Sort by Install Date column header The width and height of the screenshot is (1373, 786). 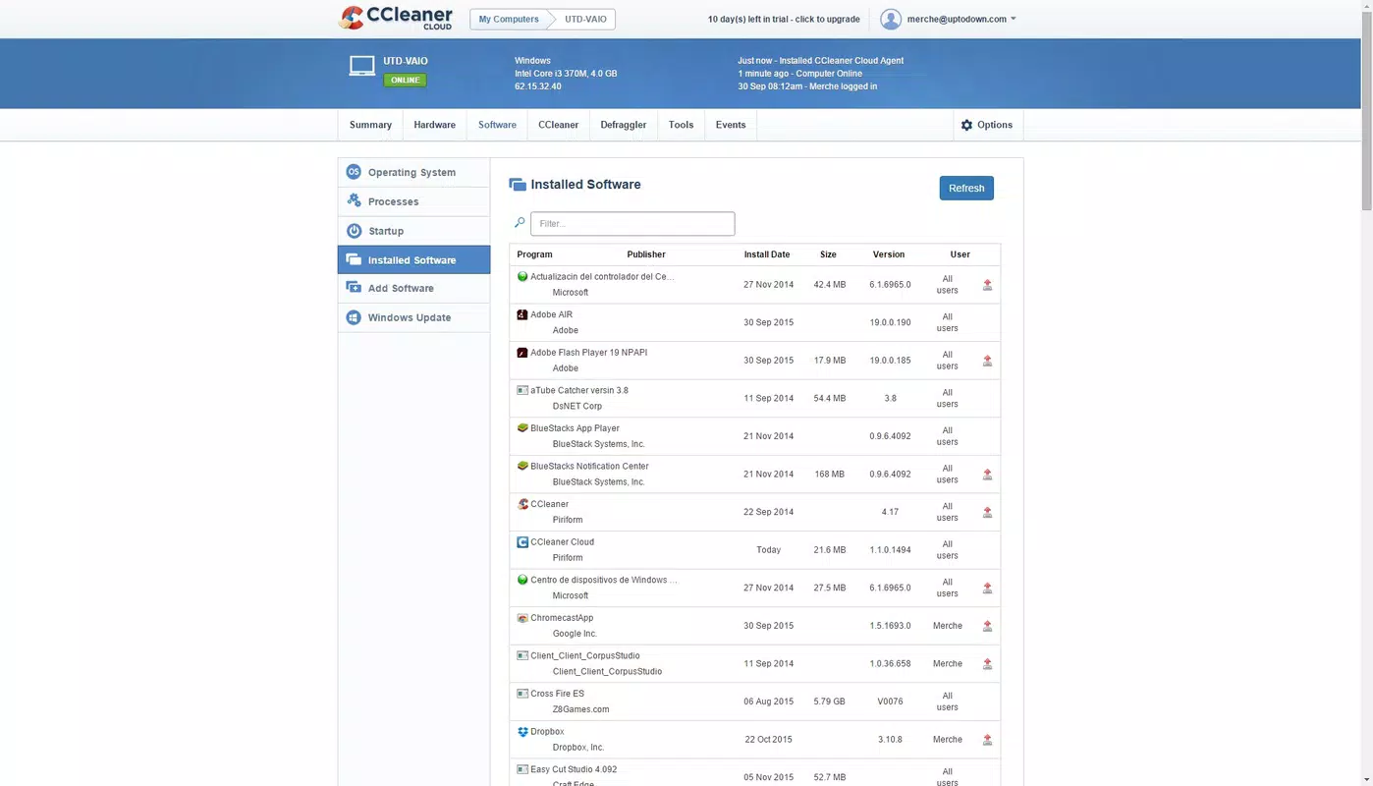[767, 254]
